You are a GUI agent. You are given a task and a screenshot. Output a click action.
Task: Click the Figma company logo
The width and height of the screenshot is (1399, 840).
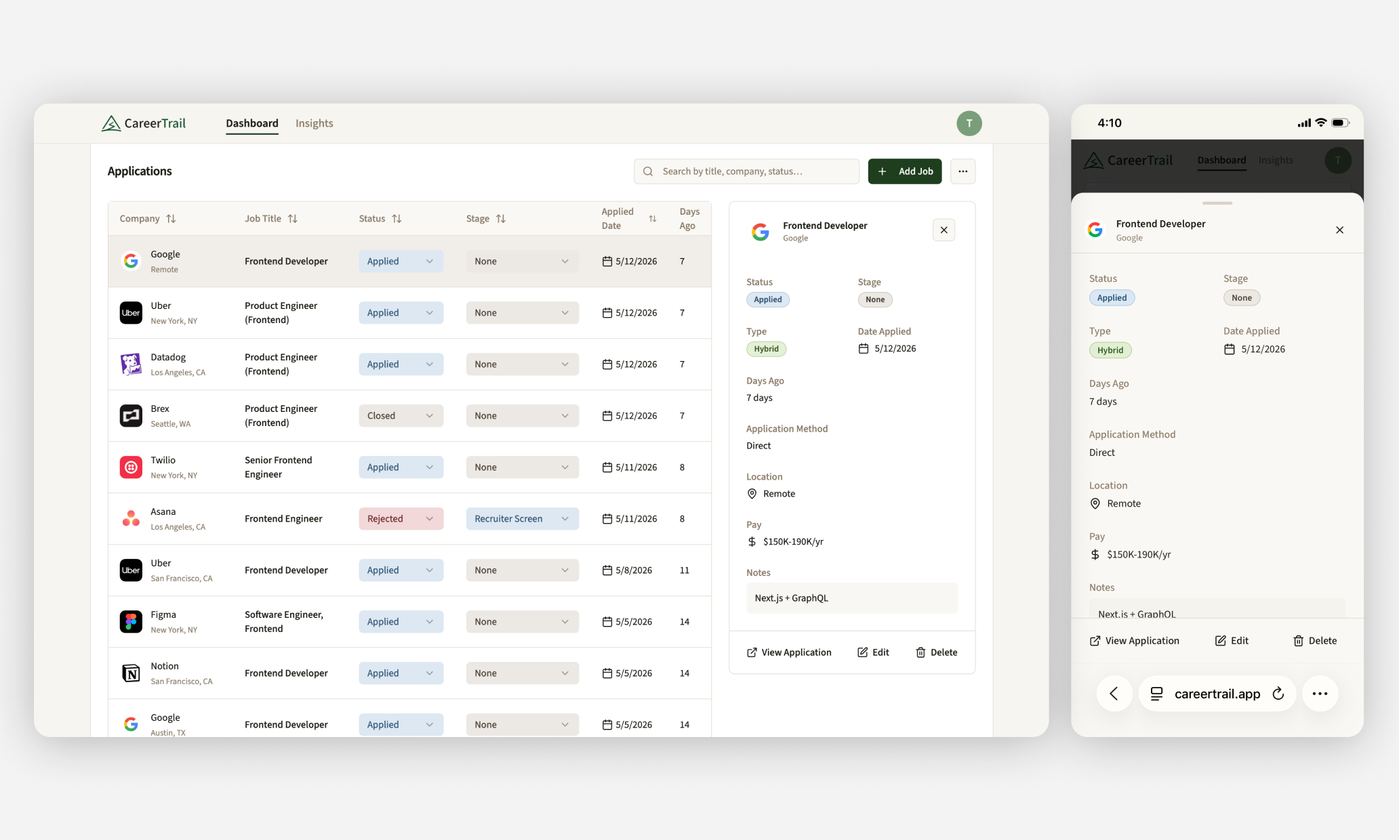pyautogui.click(x=131, y=621)
